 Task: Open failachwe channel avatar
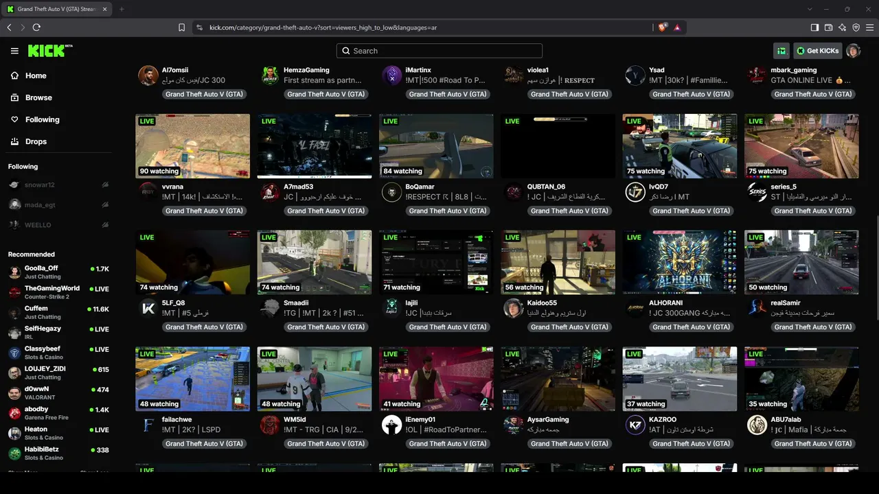pos(148,425)
